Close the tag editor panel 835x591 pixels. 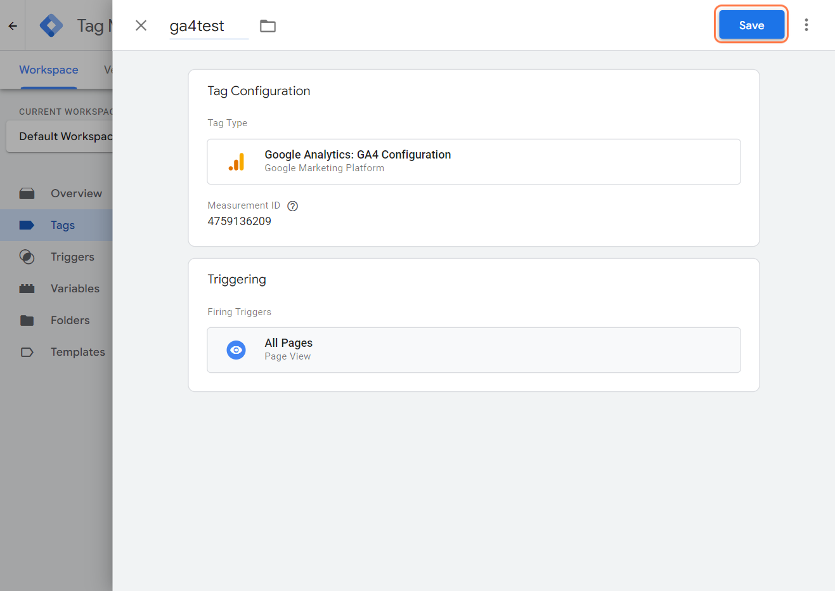coord(141,25)
